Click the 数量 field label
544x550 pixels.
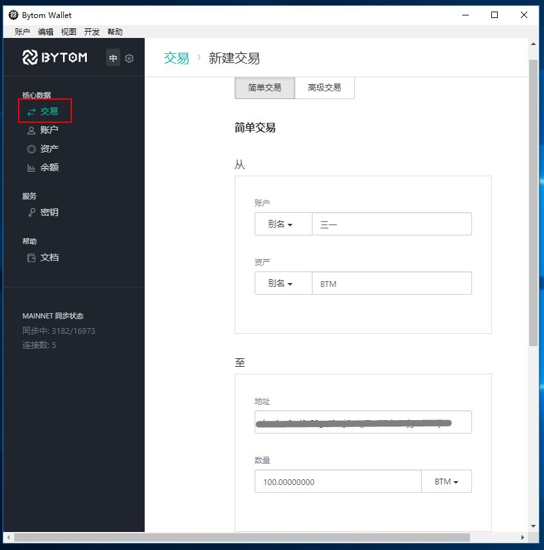pyautogui.click(x=262, y=461)
